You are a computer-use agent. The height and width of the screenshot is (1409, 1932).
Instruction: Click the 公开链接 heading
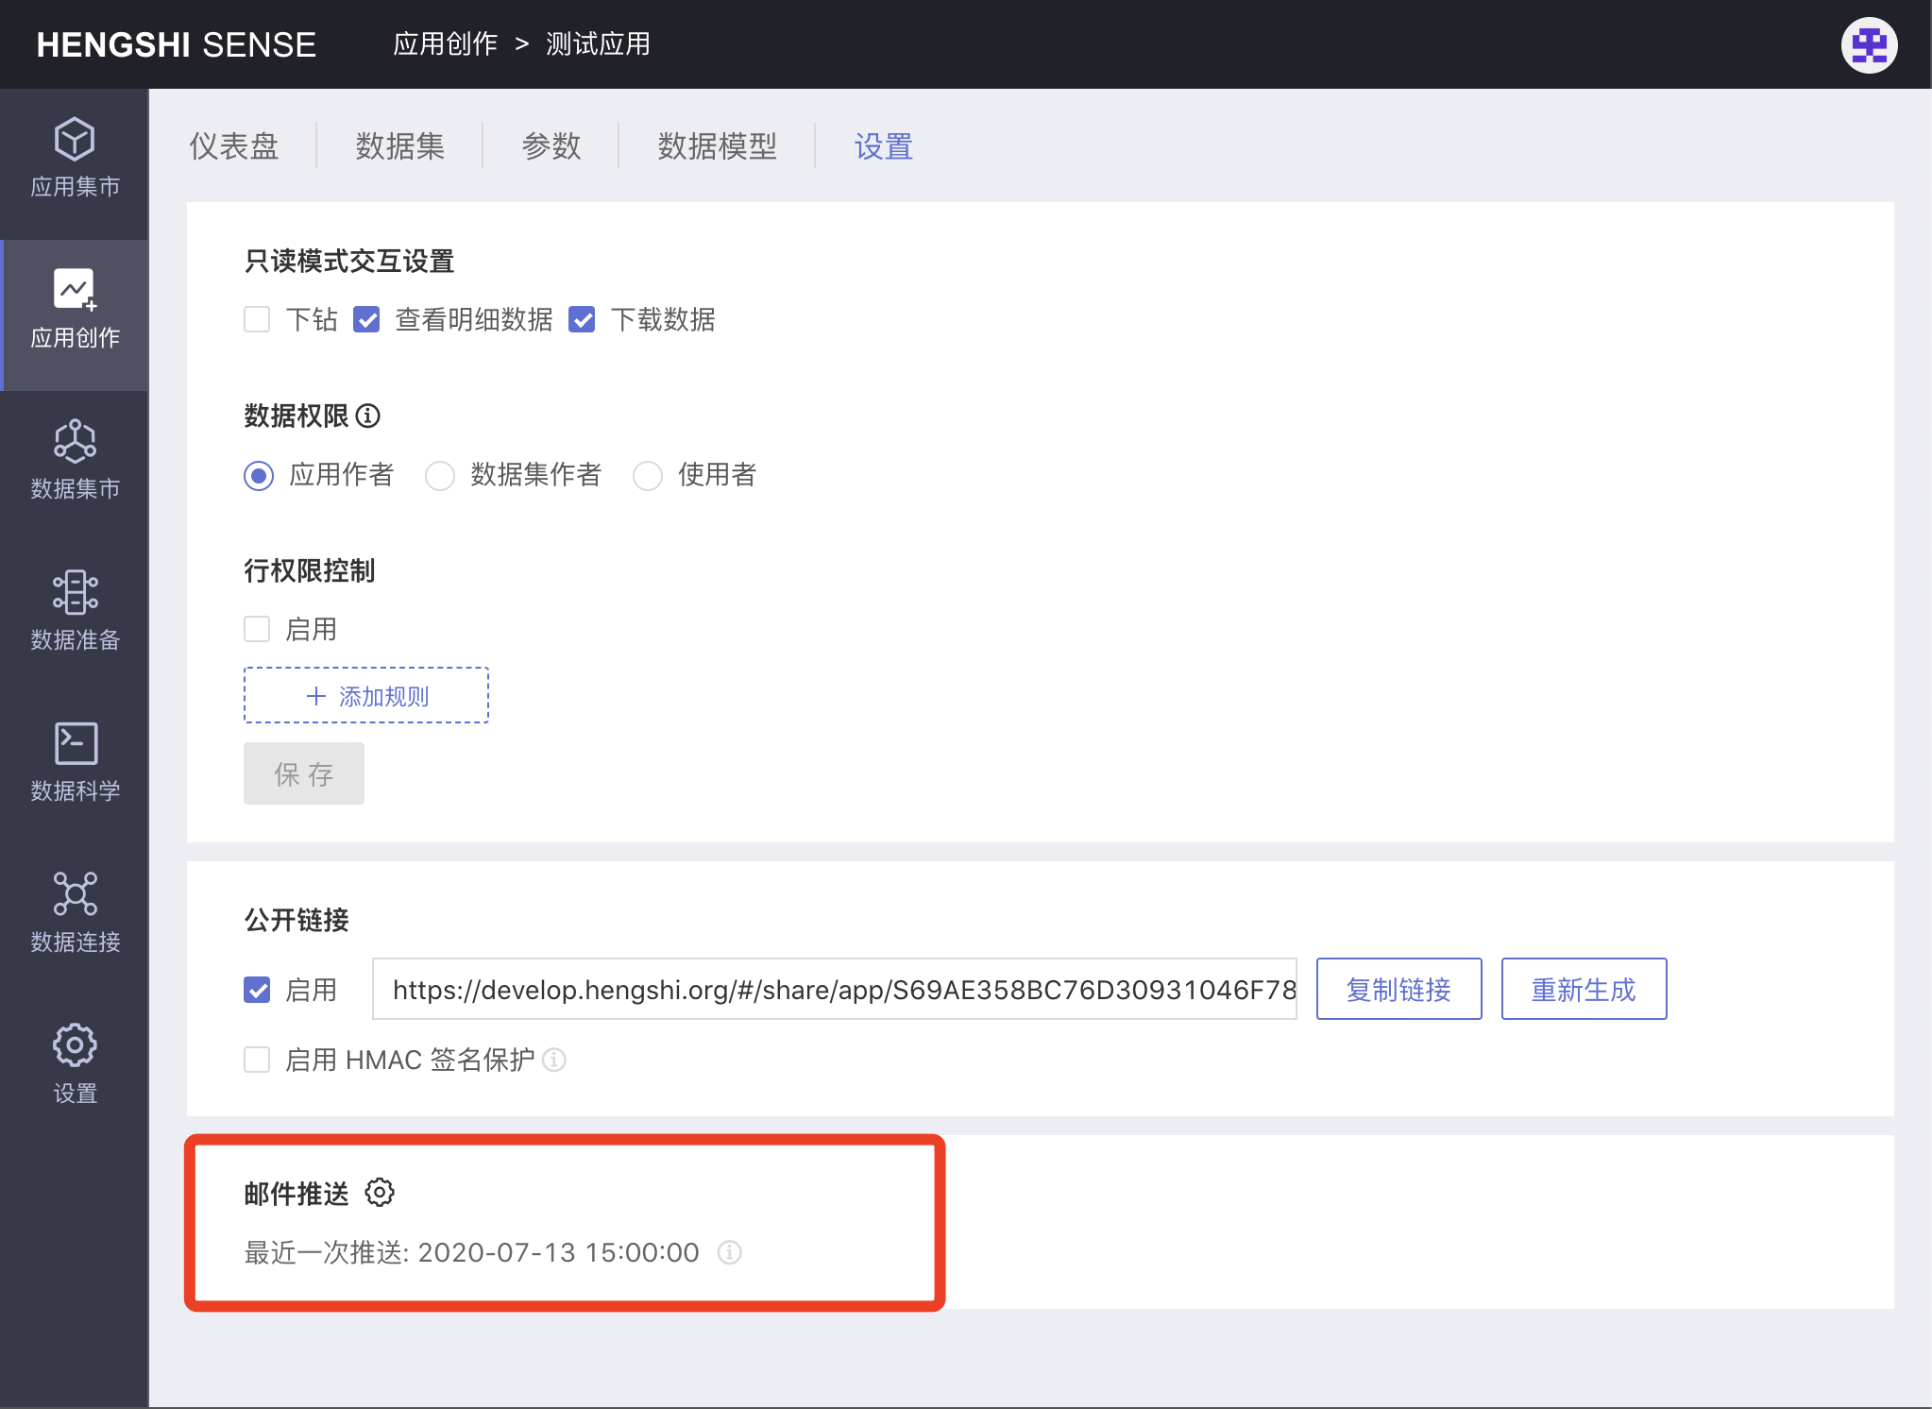297,920
